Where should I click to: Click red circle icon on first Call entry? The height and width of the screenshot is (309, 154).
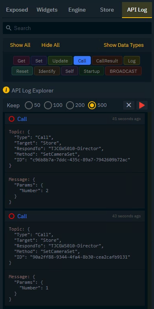[x=12, y=119]
